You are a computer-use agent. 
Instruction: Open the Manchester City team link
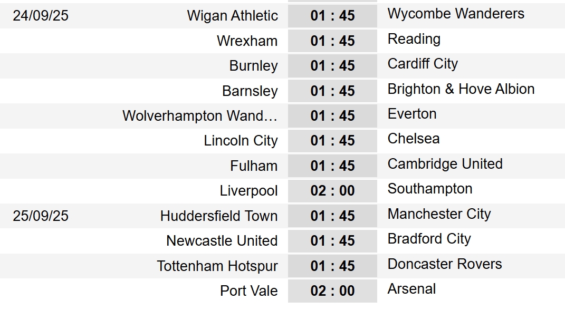click(x=439, y=214)
